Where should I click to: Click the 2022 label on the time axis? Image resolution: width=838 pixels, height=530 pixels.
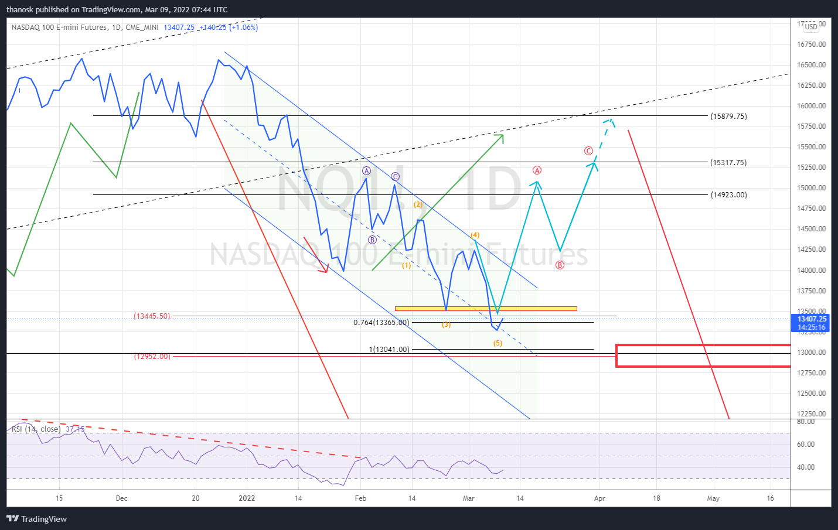coord(247,498)
